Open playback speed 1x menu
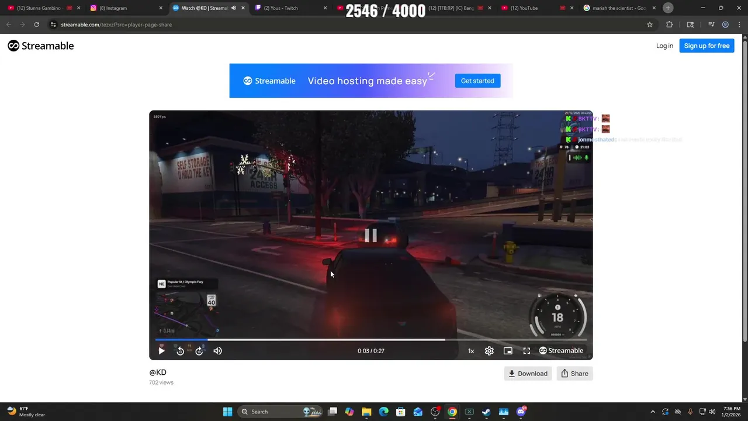 471,351
